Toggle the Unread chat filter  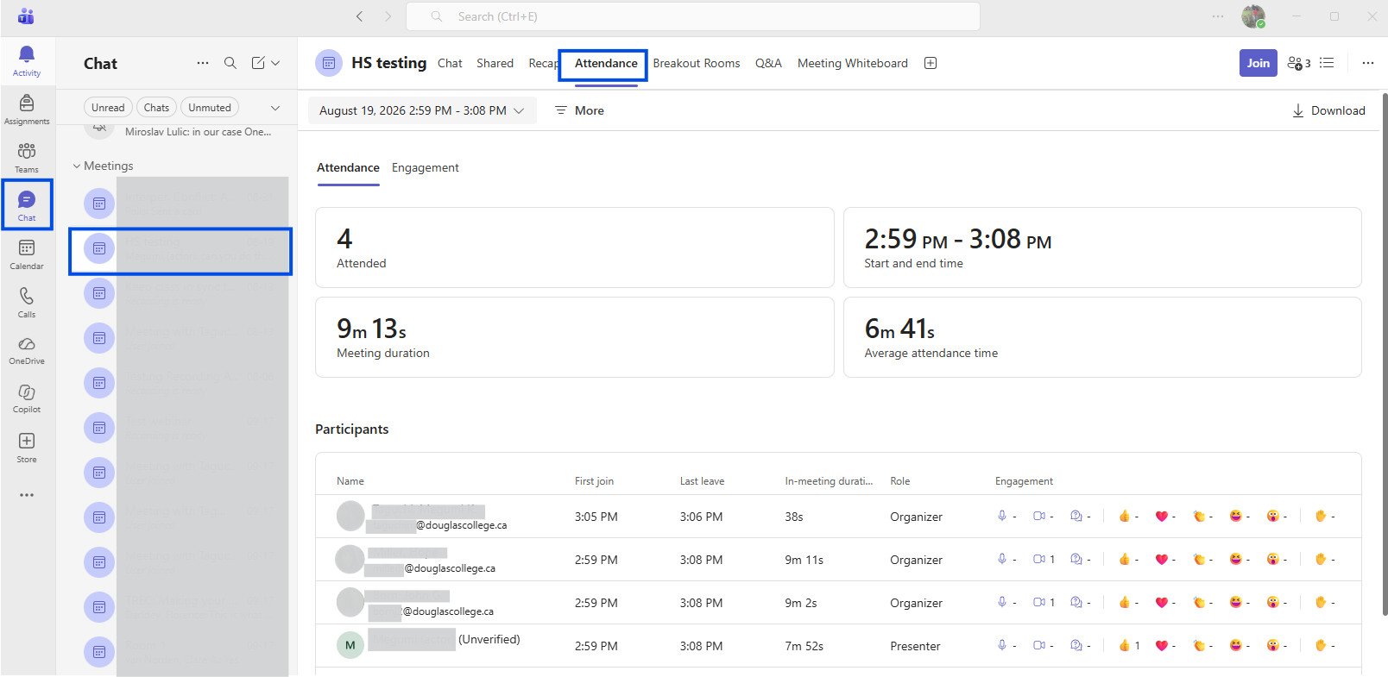[108, 108]
